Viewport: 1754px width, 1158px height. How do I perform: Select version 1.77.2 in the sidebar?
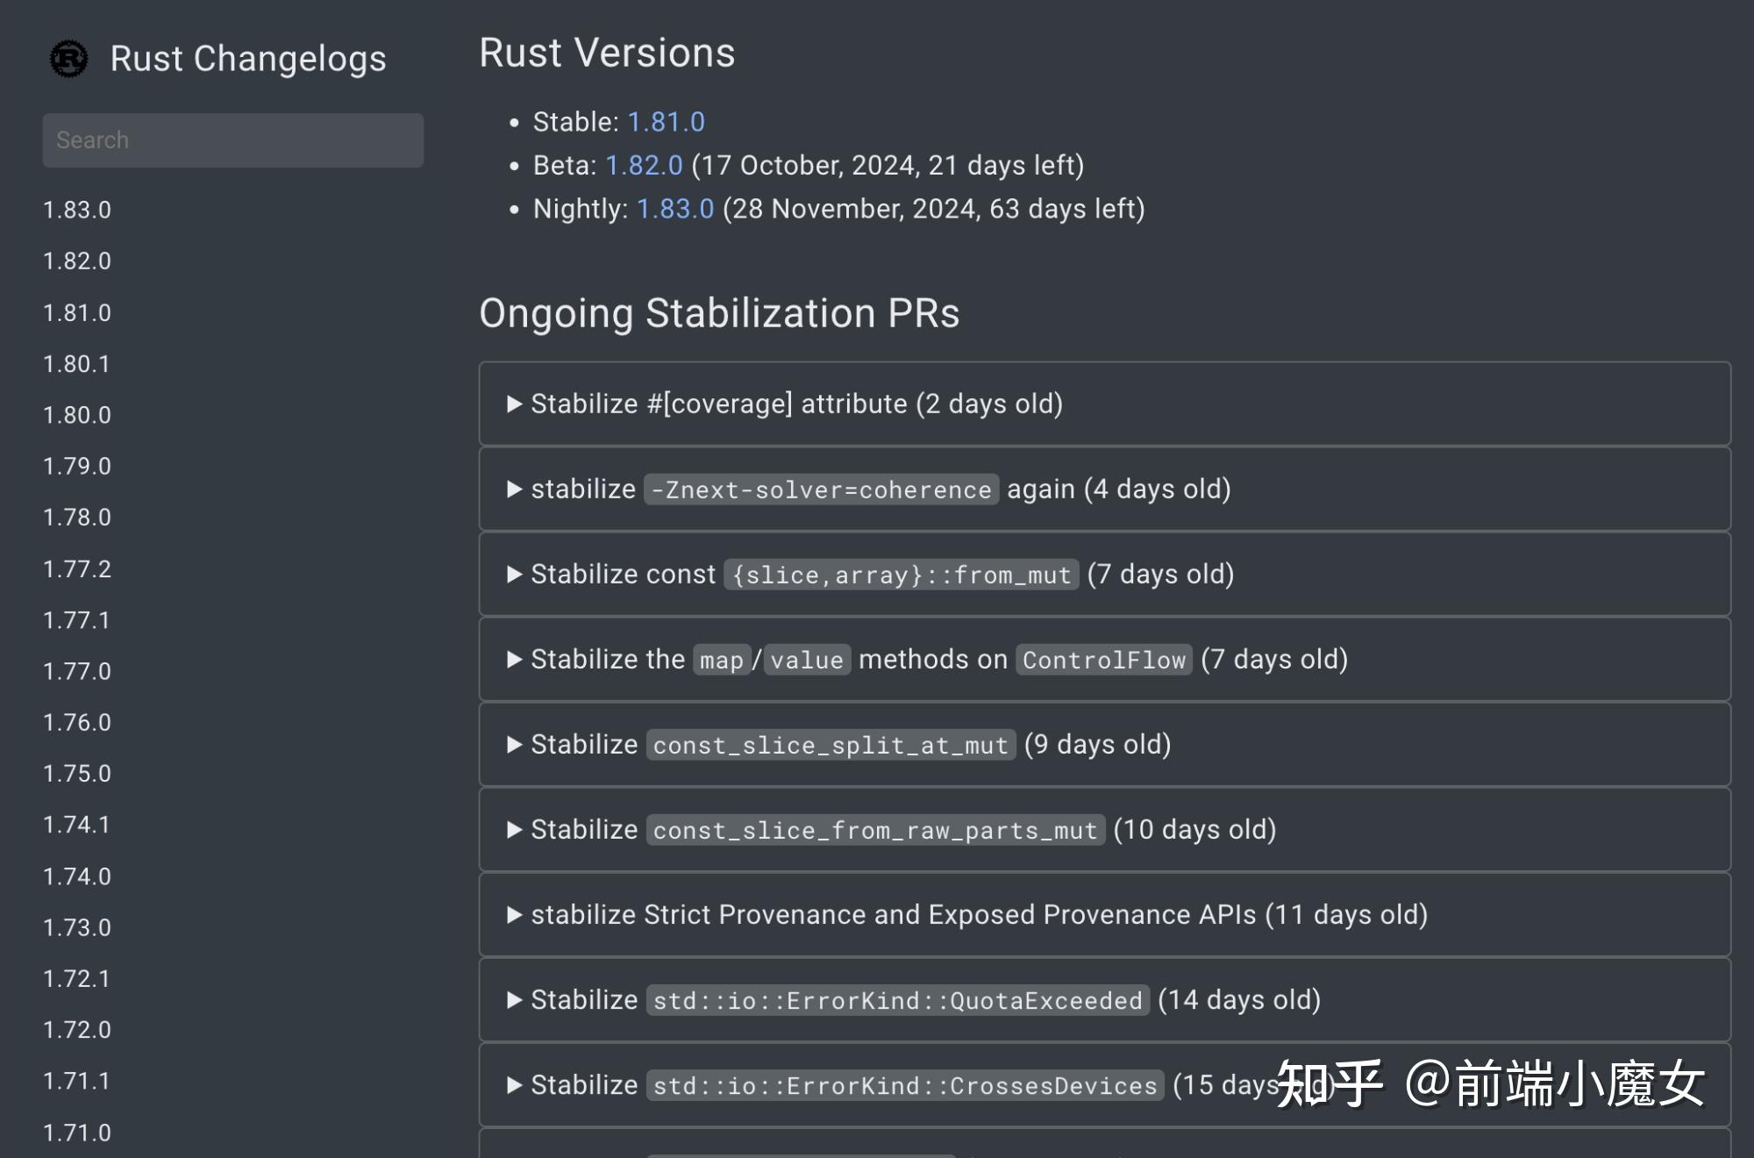(x=76, y=568)
